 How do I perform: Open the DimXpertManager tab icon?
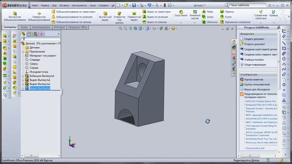point(42,34)
